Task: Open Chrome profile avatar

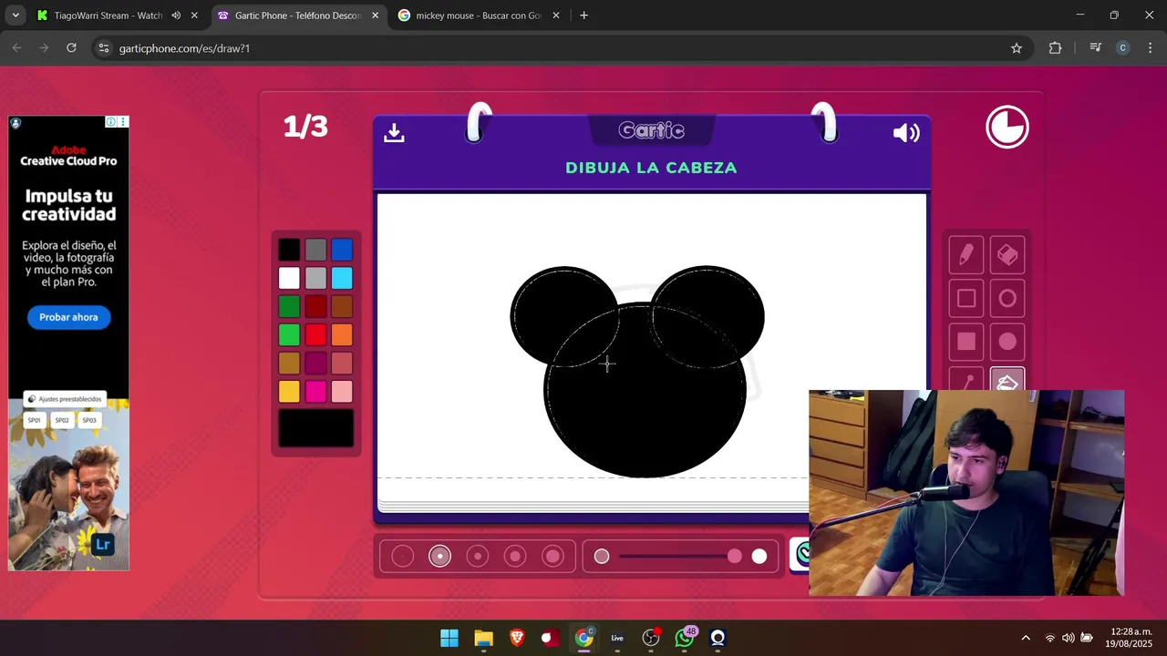Action: coord(1123,48)
